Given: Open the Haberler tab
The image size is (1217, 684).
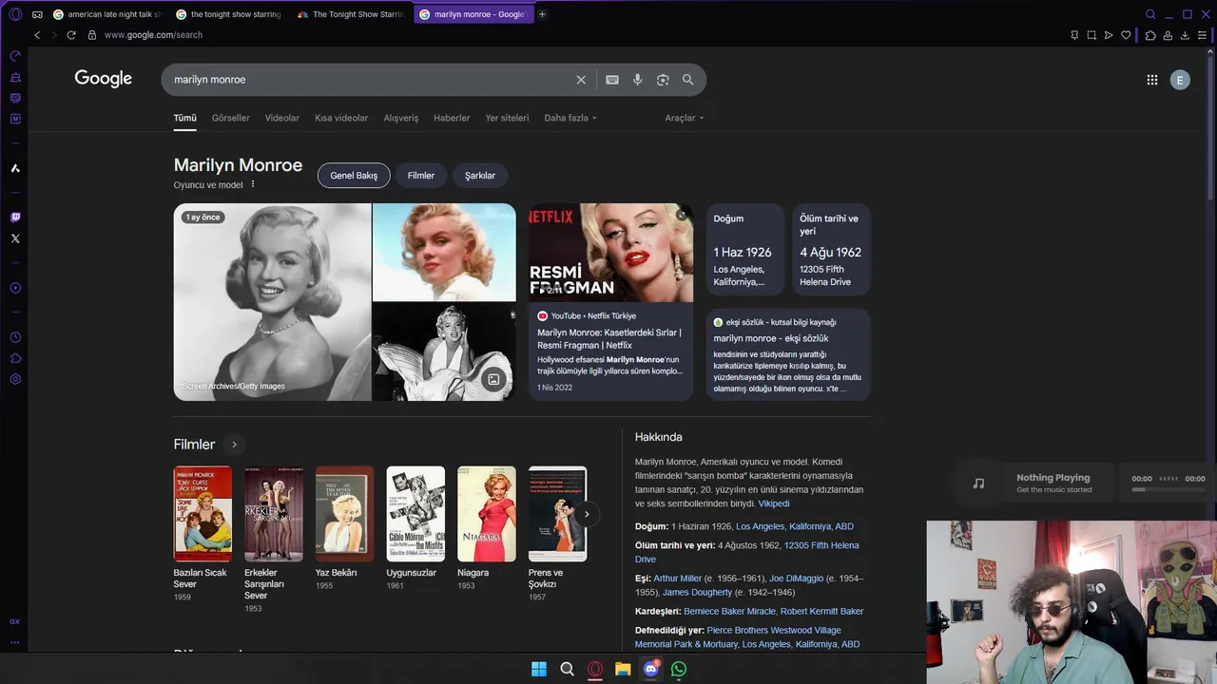Looking at the screenshot, I should click(452, 118).
